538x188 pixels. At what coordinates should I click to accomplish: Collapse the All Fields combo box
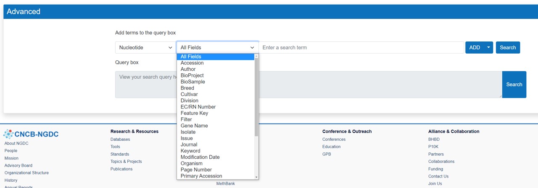217,48
